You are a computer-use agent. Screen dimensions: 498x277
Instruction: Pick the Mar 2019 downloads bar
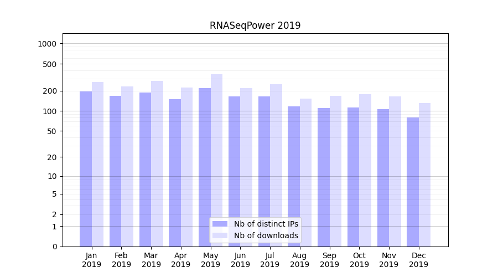(x=157, y=163)
